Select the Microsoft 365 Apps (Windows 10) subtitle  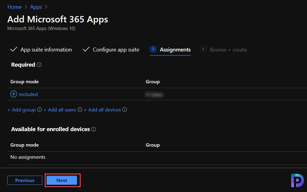[x=41, y=28]
